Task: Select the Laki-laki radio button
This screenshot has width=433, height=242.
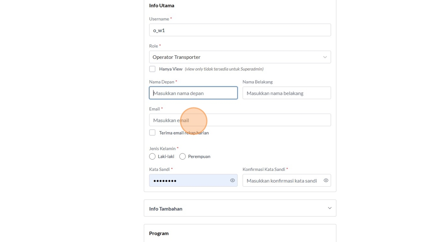Action: [152, 157]
